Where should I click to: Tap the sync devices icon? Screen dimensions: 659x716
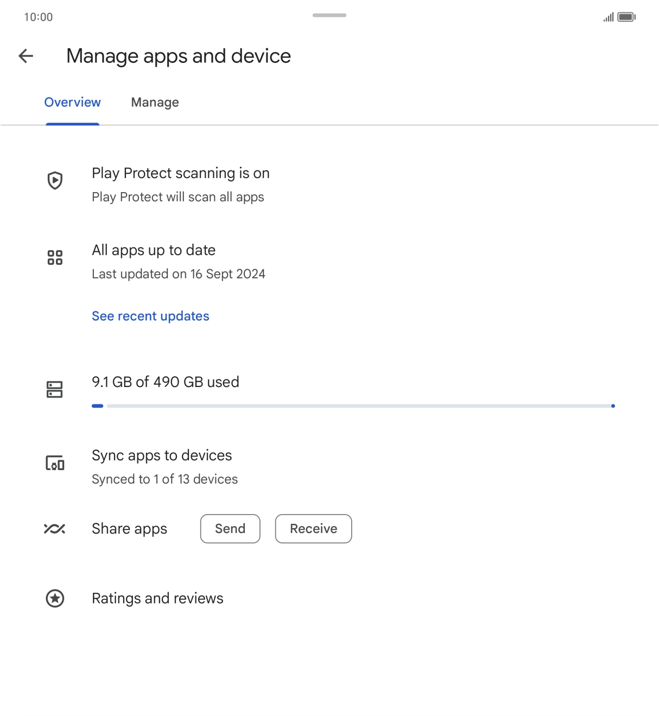tap(55, 464)
